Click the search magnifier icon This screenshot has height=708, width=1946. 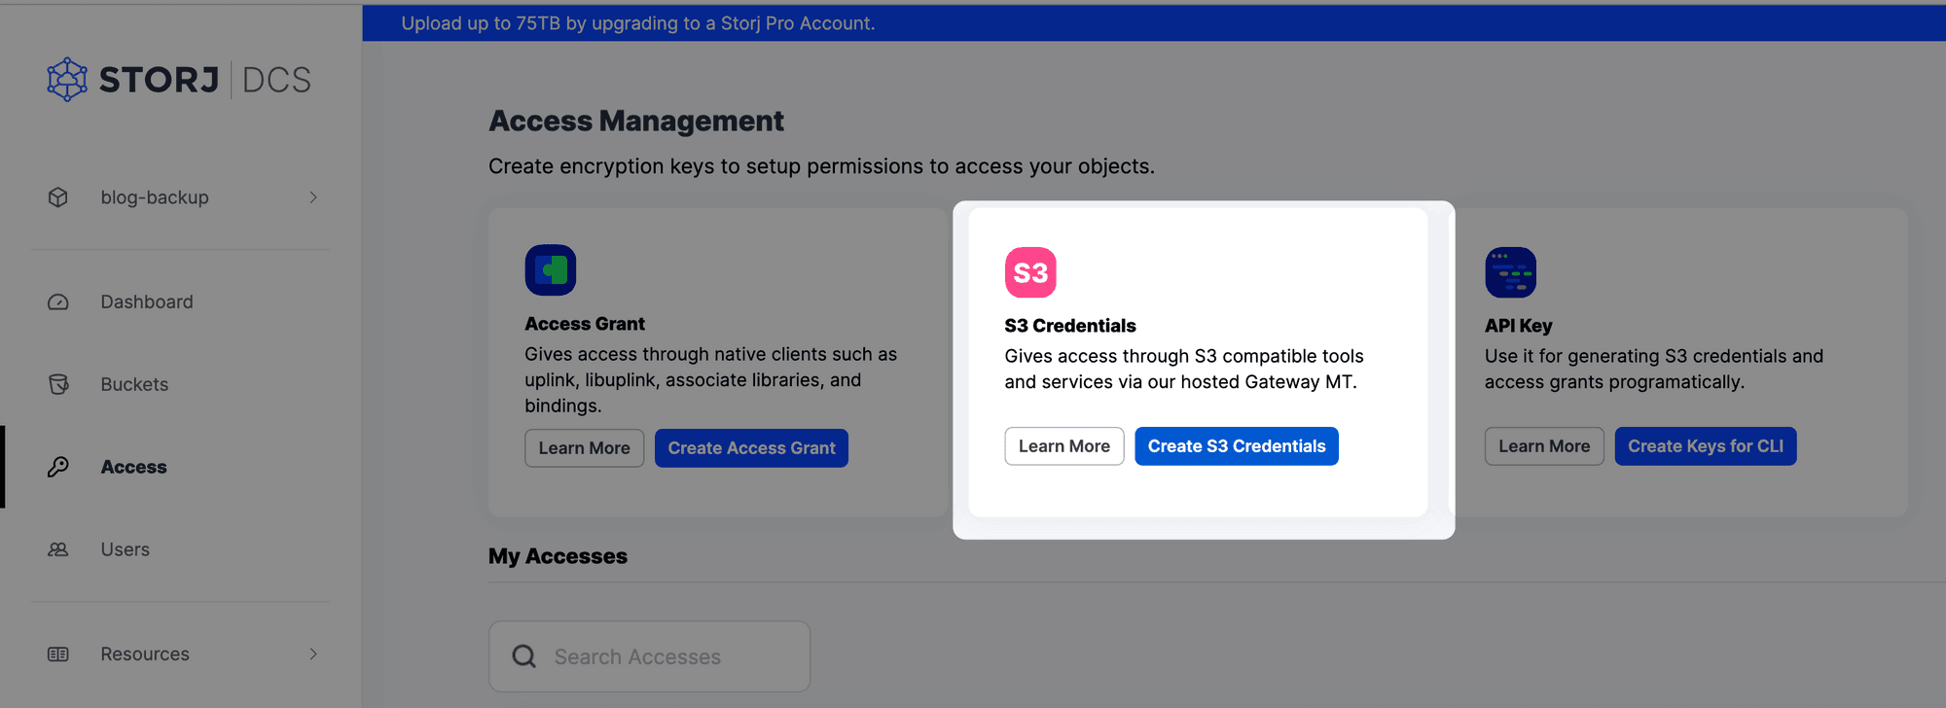[x=524, y=656]
